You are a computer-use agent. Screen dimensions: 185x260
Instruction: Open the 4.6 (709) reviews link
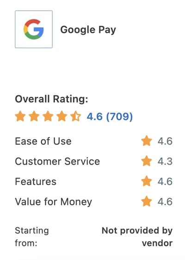(110, 117)
